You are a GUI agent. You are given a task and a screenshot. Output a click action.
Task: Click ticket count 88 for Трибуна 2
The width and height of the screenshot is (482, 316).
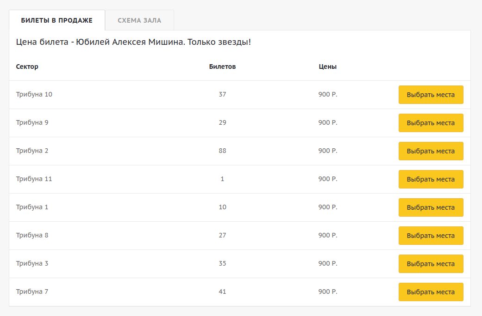[222, 151]
